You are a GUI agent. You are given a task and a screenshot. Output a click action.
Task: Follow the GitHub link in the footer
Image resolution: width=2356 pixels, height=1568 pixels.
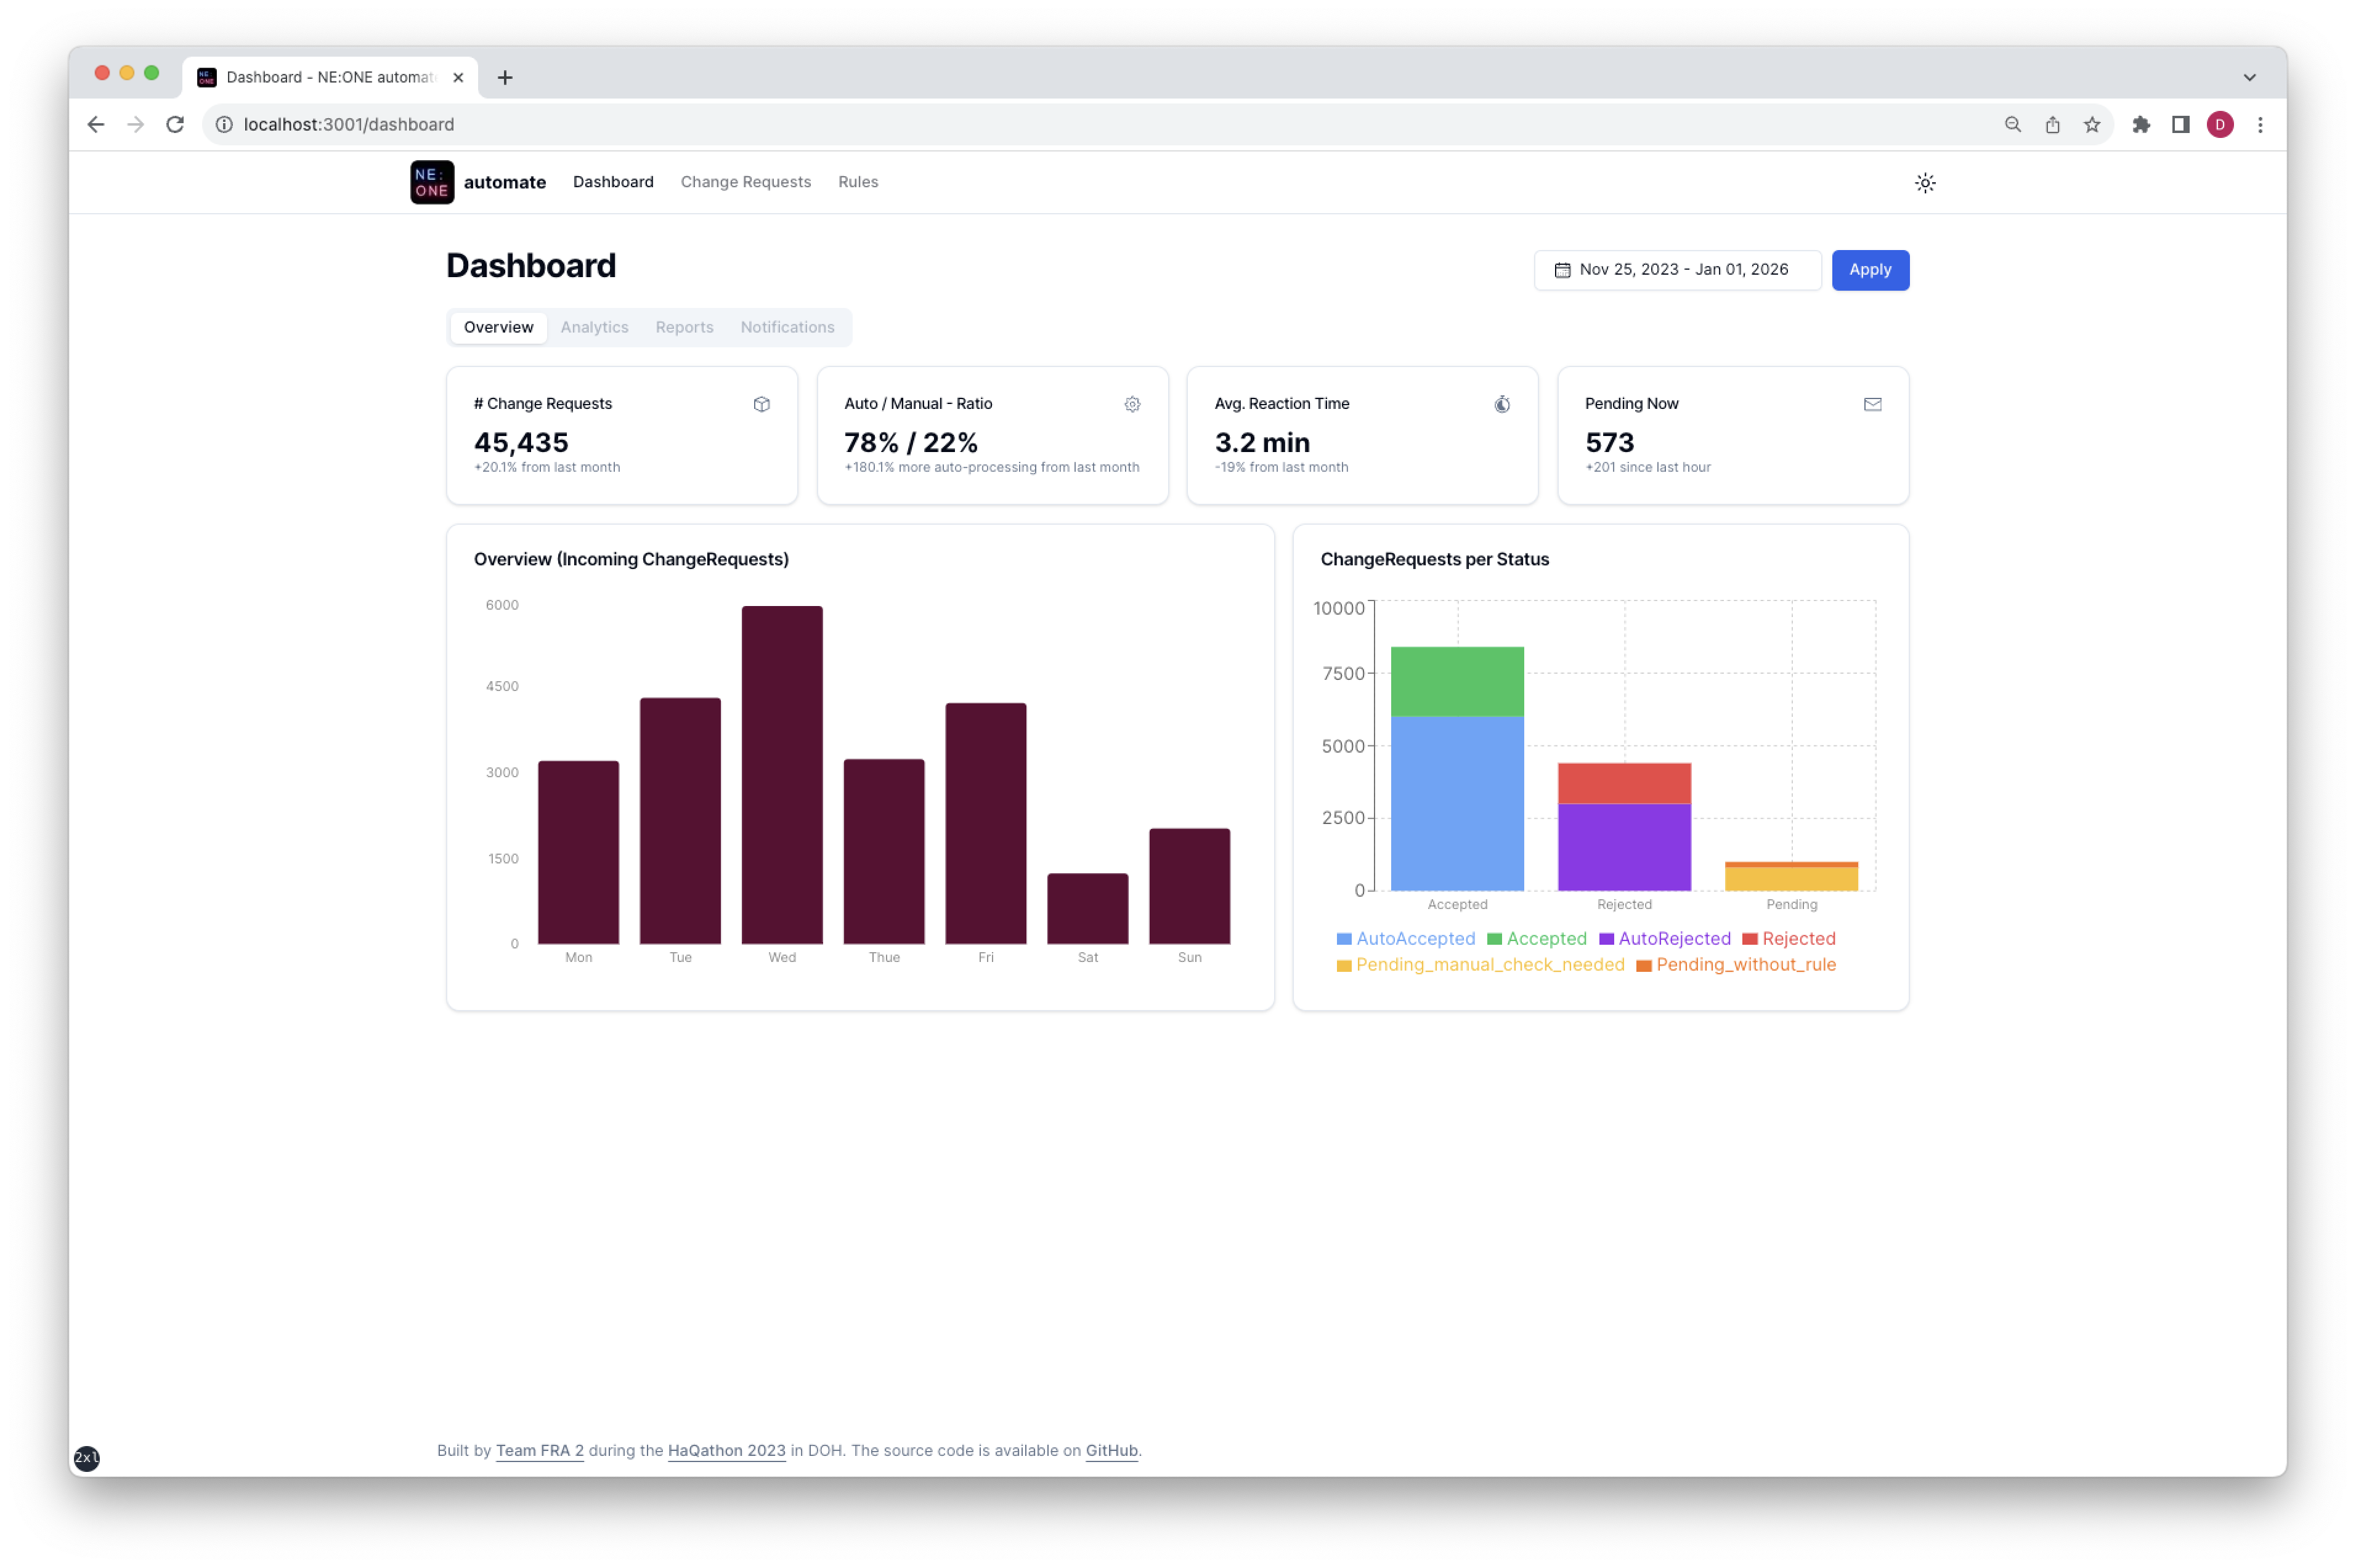(x=1110, y=1450)
